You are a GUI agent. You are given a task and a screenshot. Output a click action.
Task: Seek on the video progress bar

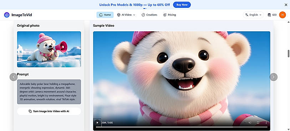pyautogui.click(x=182, y=127)
